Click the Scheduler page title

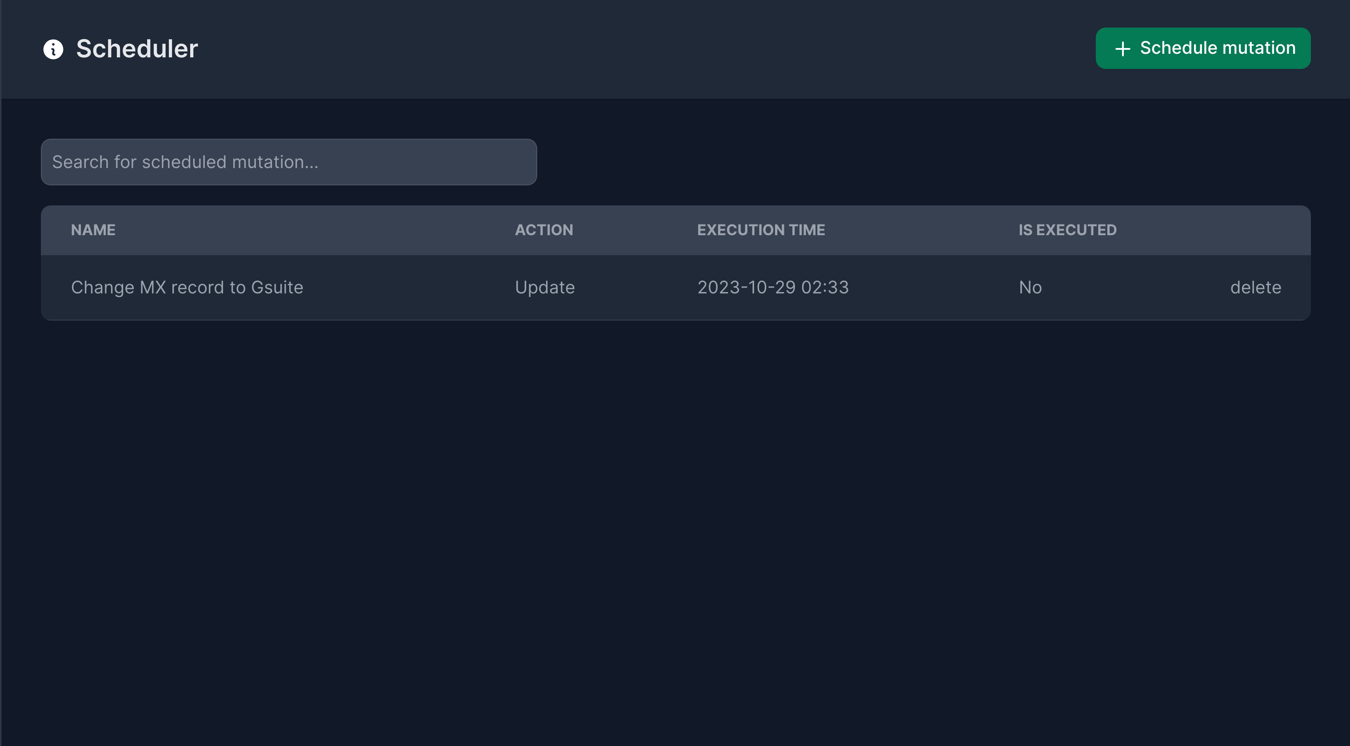tap(137, 49)
